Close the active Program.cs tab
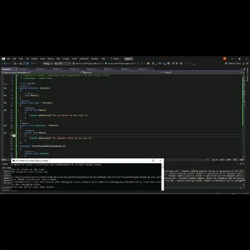 tap(16, 69)
